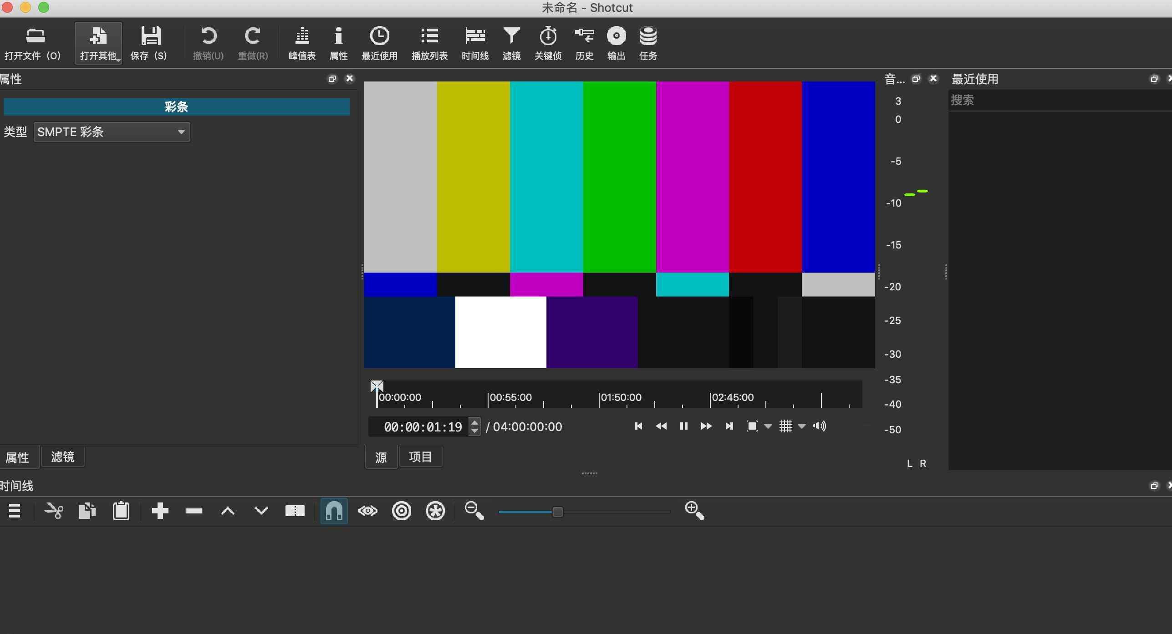
Task: Float the 属性 panel with undock icon
Action: pos(332,79)
